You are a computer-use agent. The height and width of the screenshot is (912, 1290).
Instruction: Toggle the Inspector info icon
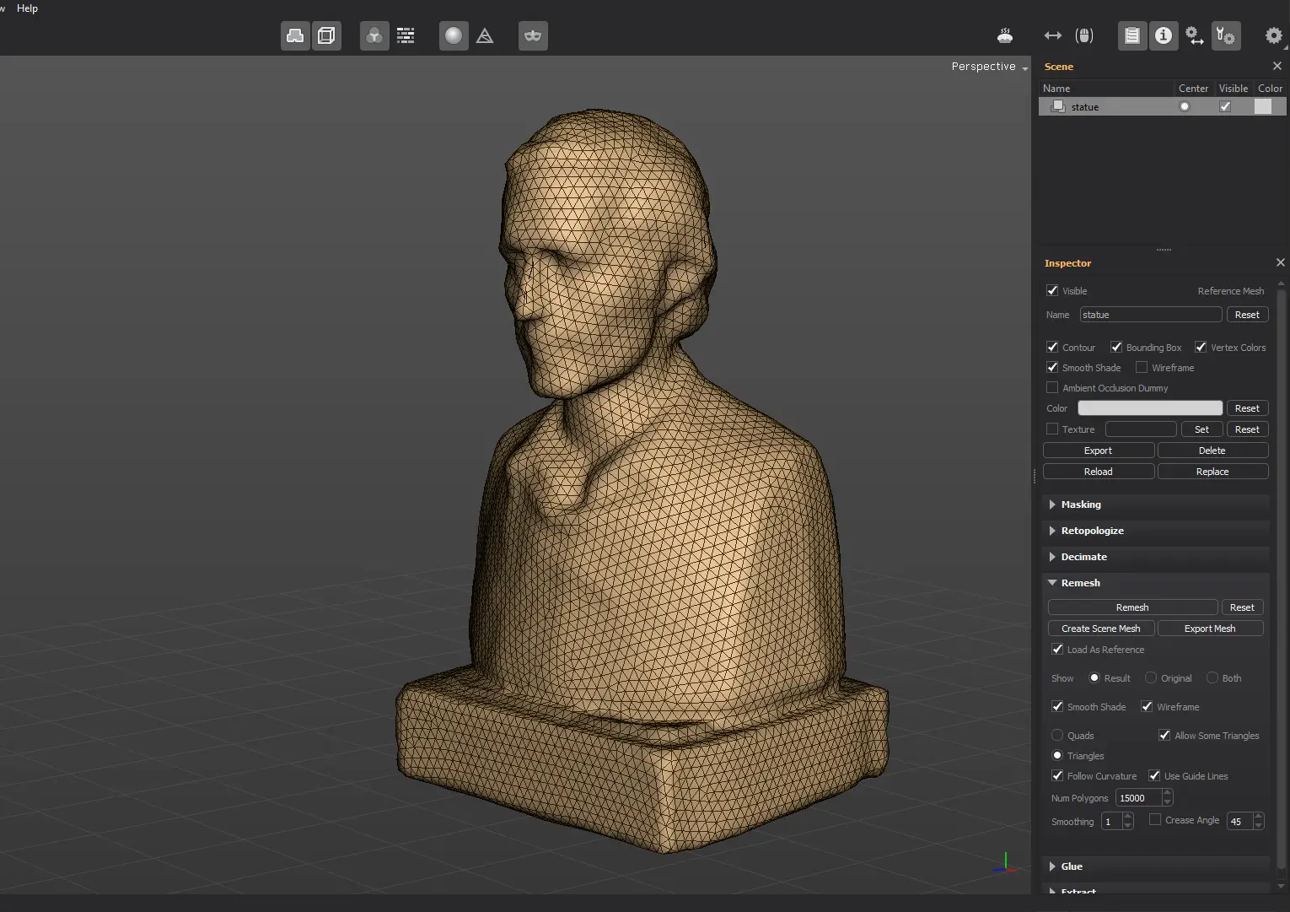pos(1164,35)
